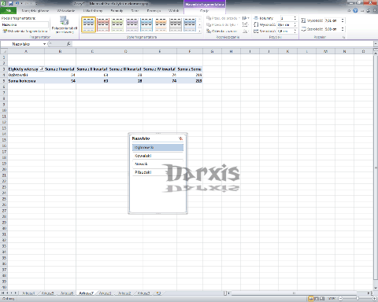Select Normal view icon in status bar
The image size is (378, 302).
click(x=311, y=299)
